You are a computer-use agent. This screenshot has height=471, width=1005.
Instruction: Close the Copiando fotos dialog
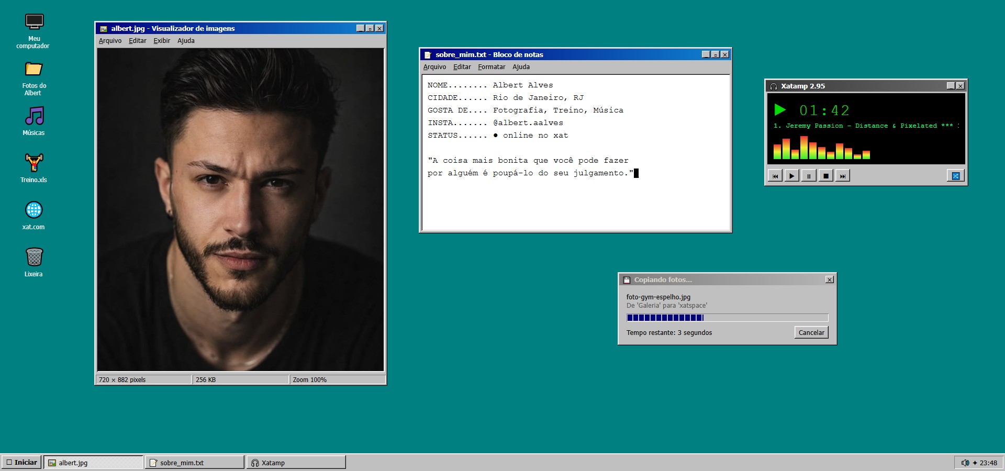click(x=830, y=280)
